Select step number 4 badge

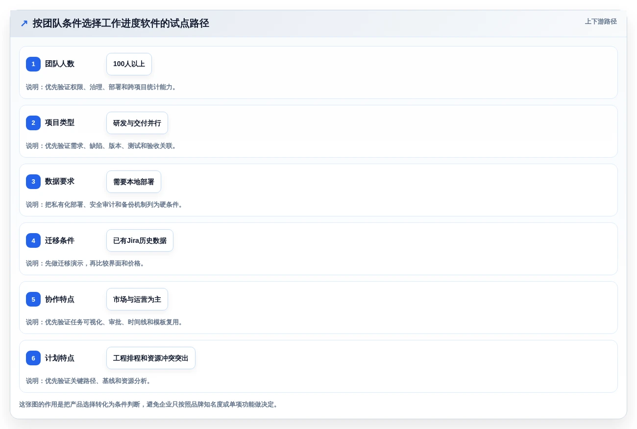coord(33,240)
